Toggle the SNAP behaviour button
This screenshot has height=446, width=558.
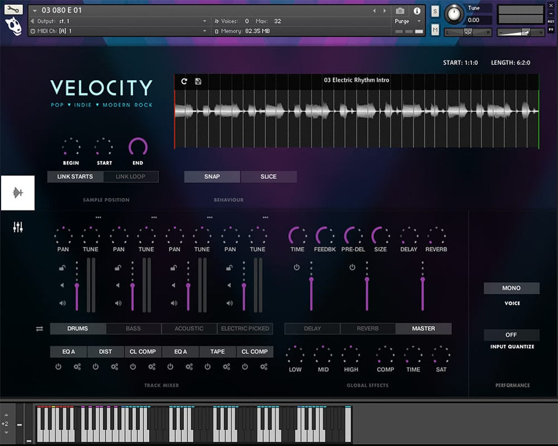212,176
